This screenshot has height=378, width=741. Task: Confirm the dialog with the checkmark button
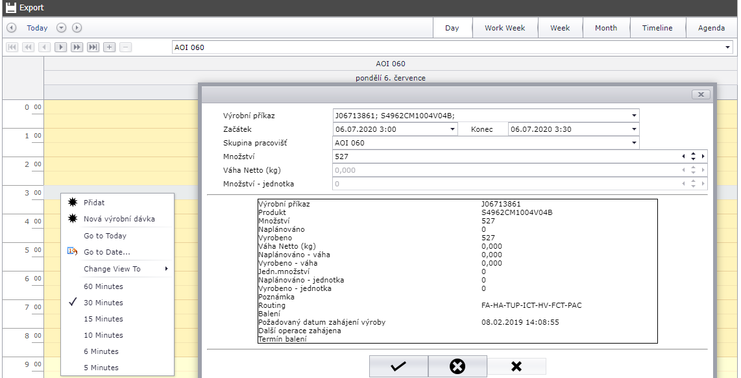click(x=398, y=366)
